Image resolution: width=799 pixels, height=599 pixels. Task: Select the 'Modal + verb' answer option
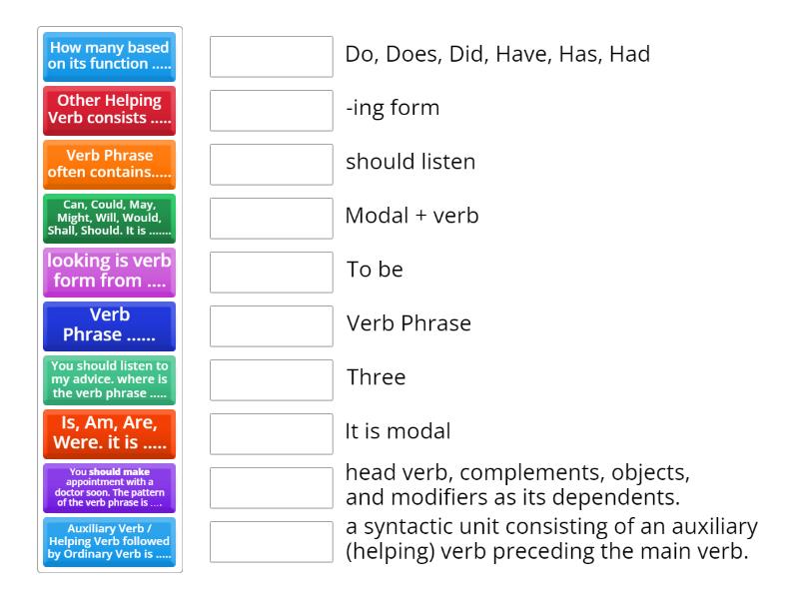(x=409, y=216)
